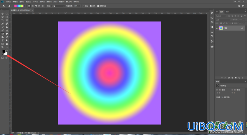247x135 pixels.
Task: Expand the gradient picker dropdown arrow
Action: 25,6
